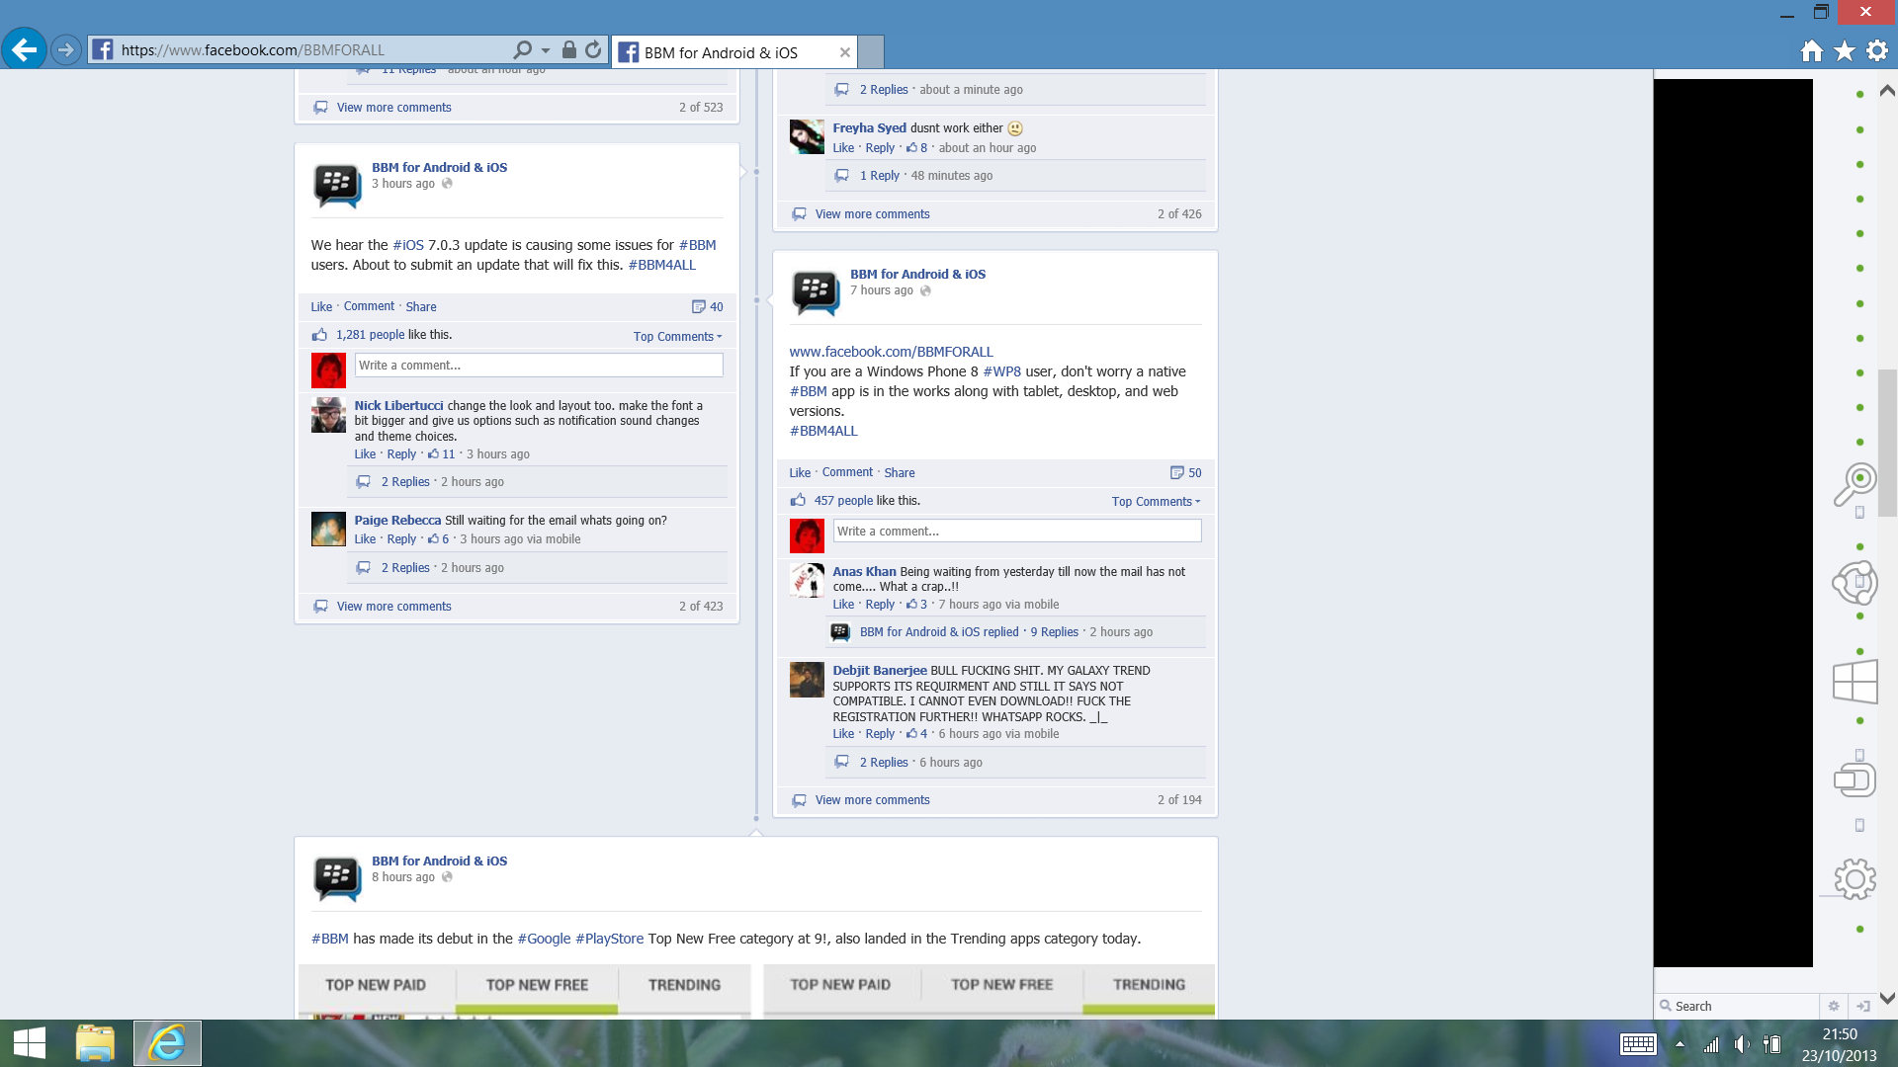
Task: Open Paige Rebecca's profile picture
Action: (328, 529)
